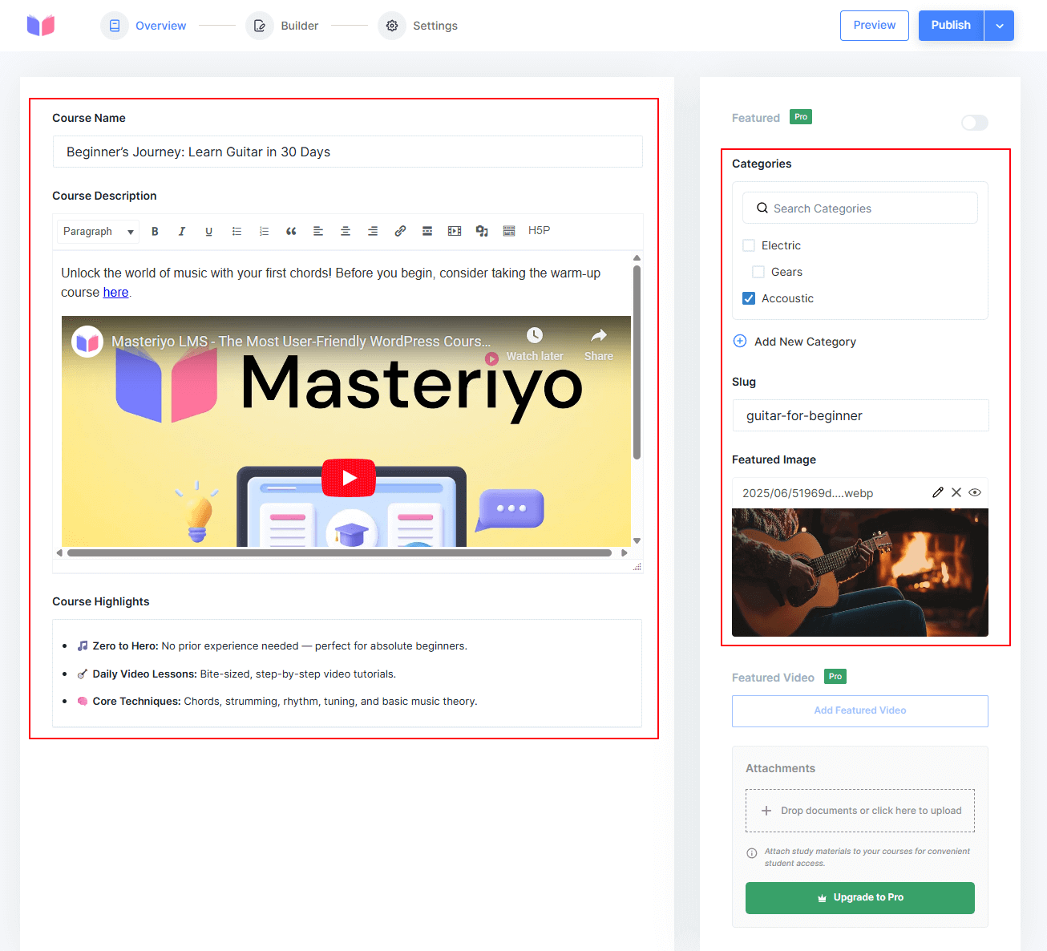The height and width of the screenshot is (951, 1047).
Task: Insert a numbered list
Action: coord(264,231)
